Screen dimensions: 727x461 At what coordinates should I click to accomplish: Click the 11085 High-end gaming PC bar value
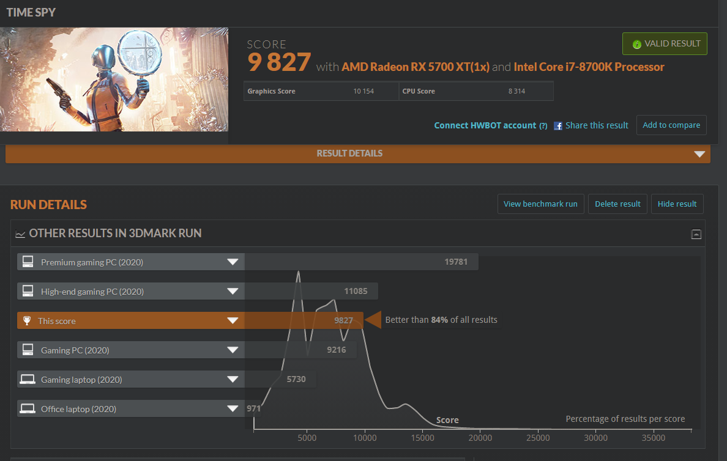[x=356, y=291]
